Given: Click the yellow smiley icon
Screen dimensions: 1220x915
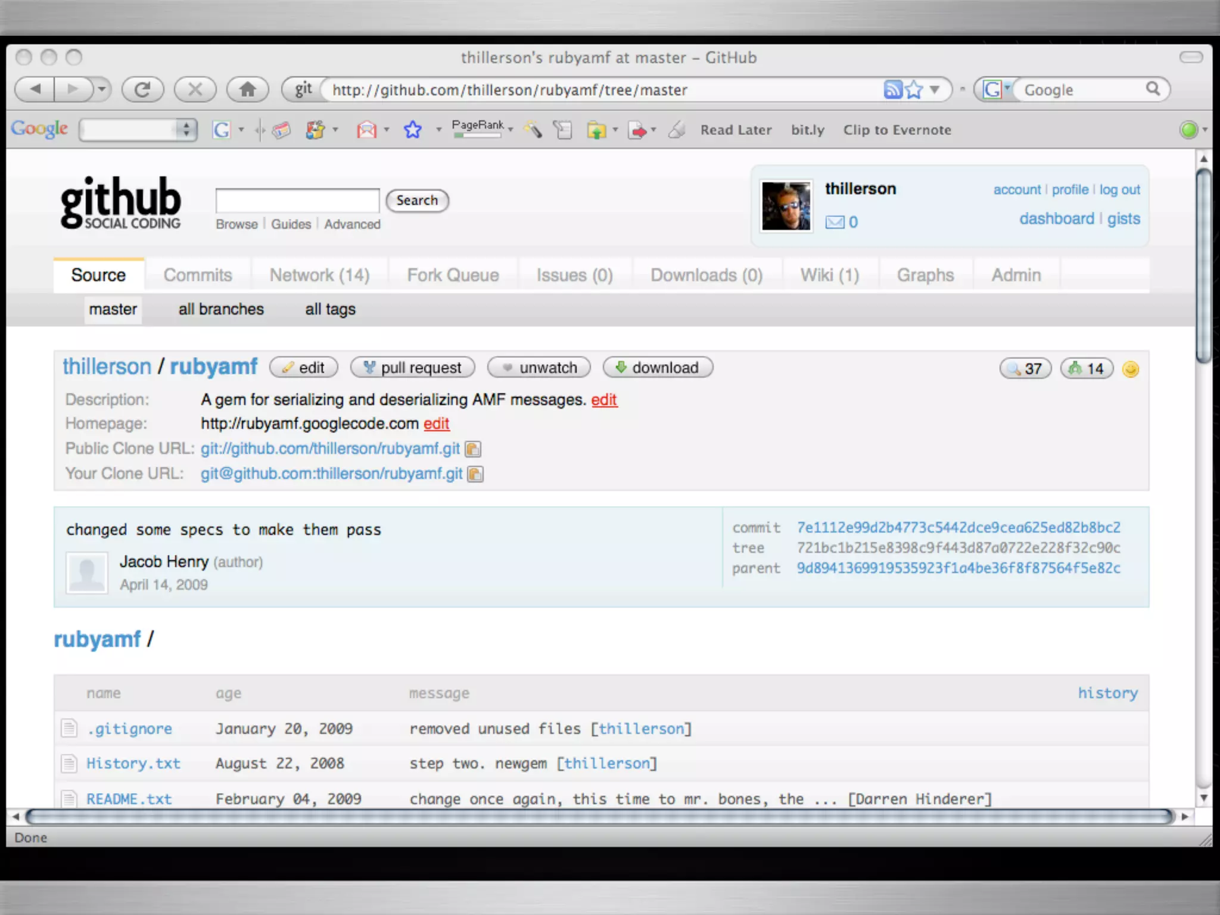Looking at the screenshot, I should tap(1130, 369).
